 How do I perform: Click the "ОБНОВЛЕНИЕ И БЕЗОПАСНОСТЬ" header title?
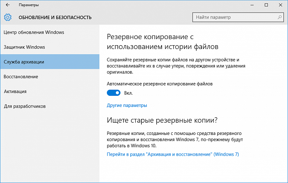click(x=55, y=17)
